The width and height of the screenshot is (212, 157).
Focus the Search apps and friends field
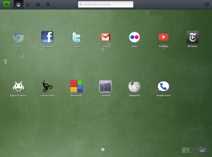click(x=106, y=4)
